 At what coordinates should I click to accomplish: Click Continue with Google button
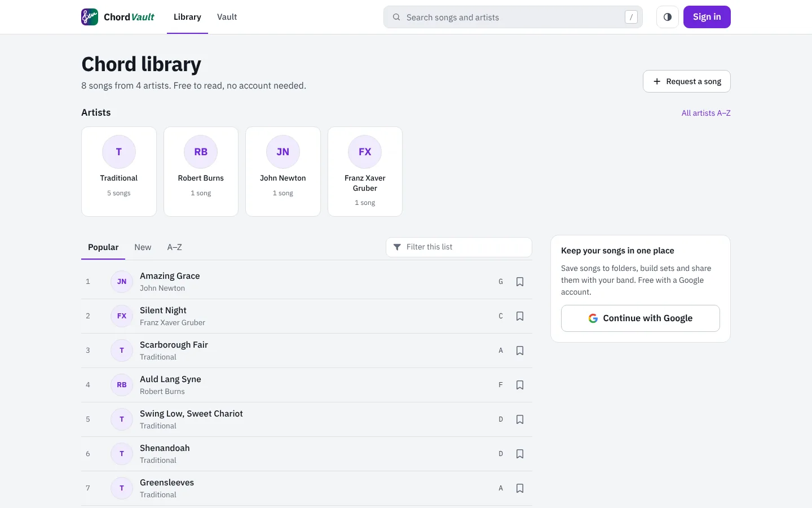641,318
